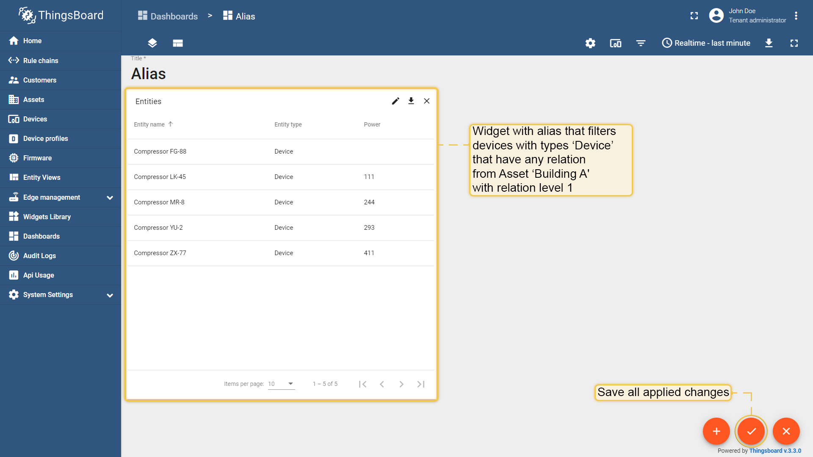Remove the Entities widget
The height and width of the screenshot is (457, 813).
(427, 101)
